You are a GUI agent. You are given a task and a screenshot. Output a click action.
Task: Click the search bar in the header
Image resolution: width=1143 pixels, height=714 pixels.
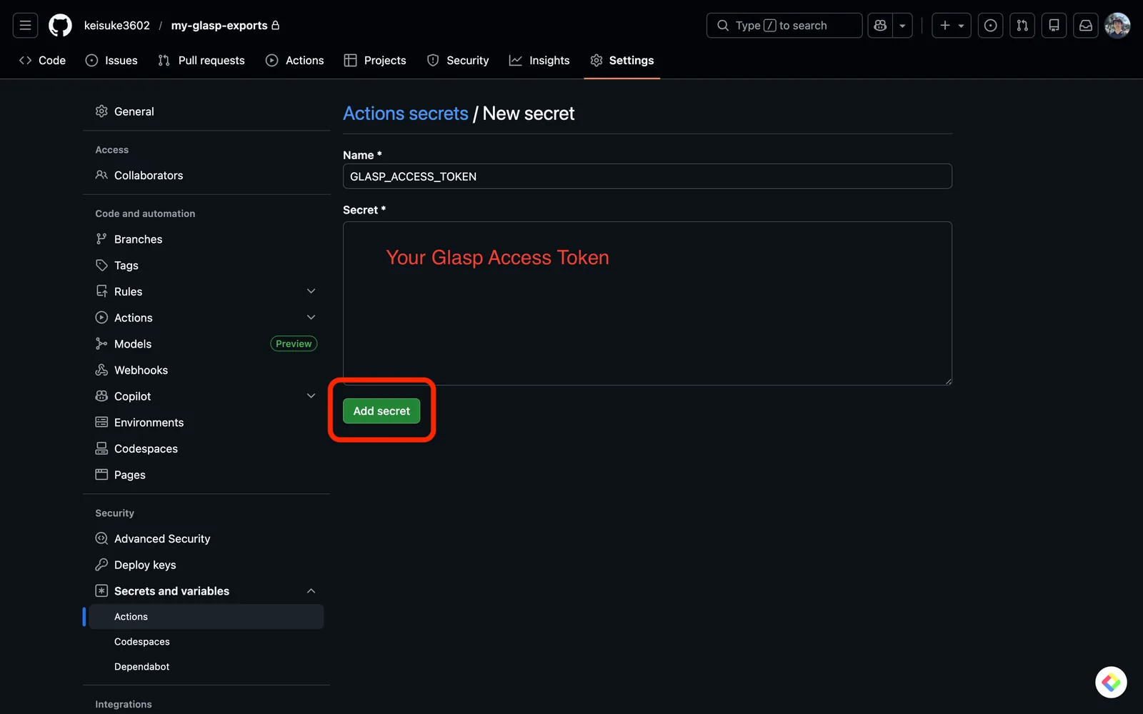[784, 26]
